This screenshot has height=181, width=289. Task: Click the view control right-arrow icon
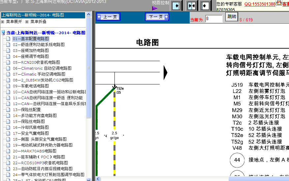tap(176, 6)
